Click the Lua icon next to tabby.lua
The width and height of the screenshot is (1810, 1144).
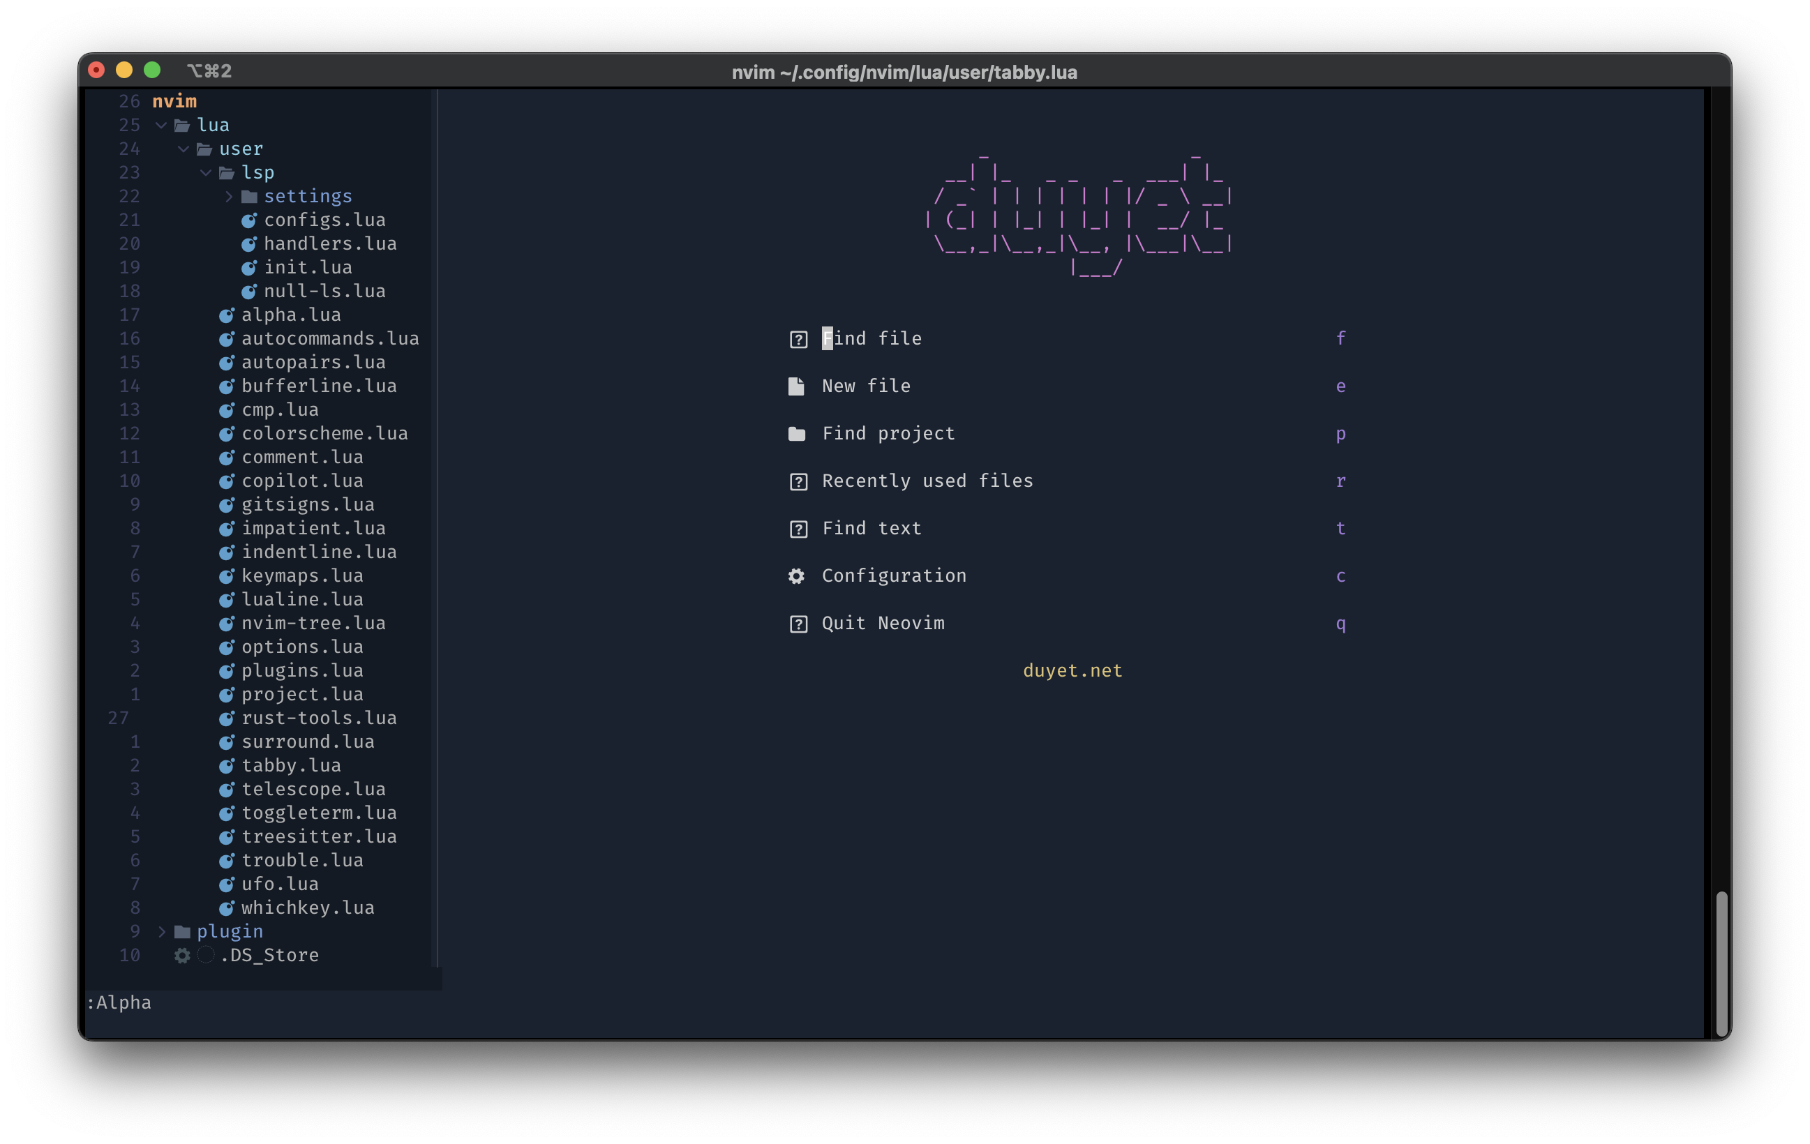(226, 766)
